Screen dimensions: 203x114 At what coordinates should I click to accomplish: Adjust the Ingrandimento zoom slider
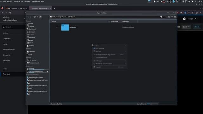tap(153, 104)
